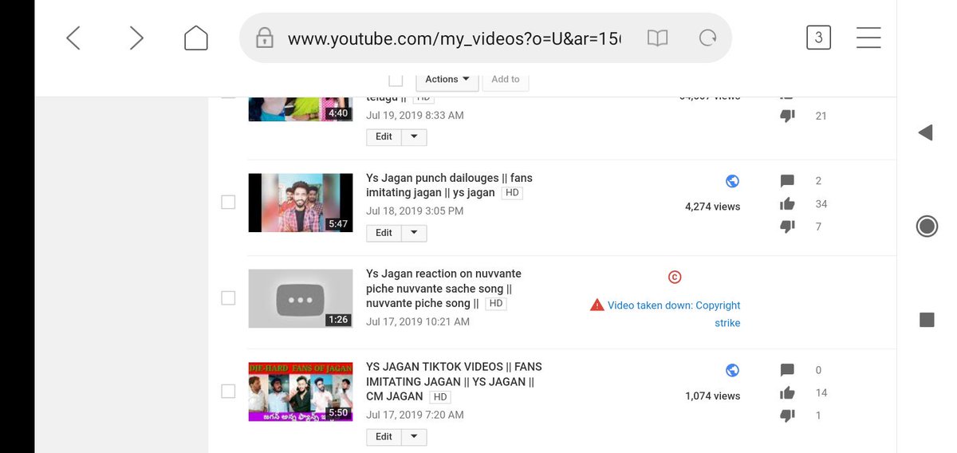Click date Jul 17, 2019 10:21 AM
The width and height of the screenshot is (957, 453).
pyautogui.click(x=418, y=322)
